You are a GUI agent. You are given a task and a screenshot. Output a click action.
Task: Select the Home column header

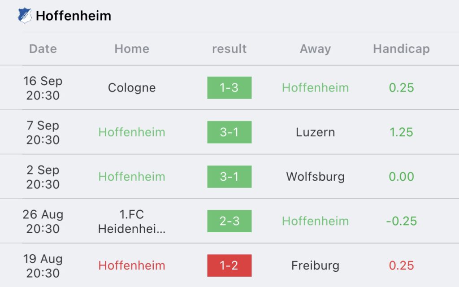(132, 49)
